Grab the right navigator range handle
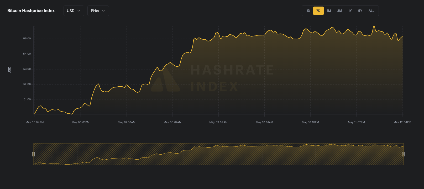Viewport: 424px width, 189px height. pos(404,154)
